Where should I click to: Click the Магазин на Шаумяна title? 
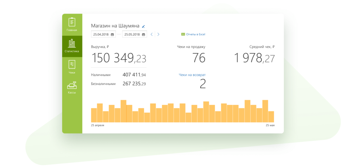115,26
